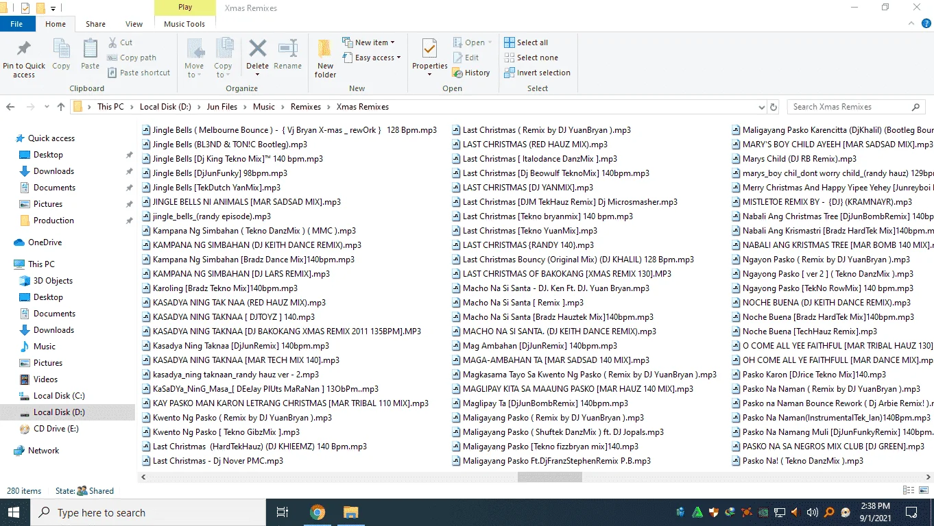Switch to the Share ribbon tab
This screenshot has width=934, height=526.
tap(95, 24)
